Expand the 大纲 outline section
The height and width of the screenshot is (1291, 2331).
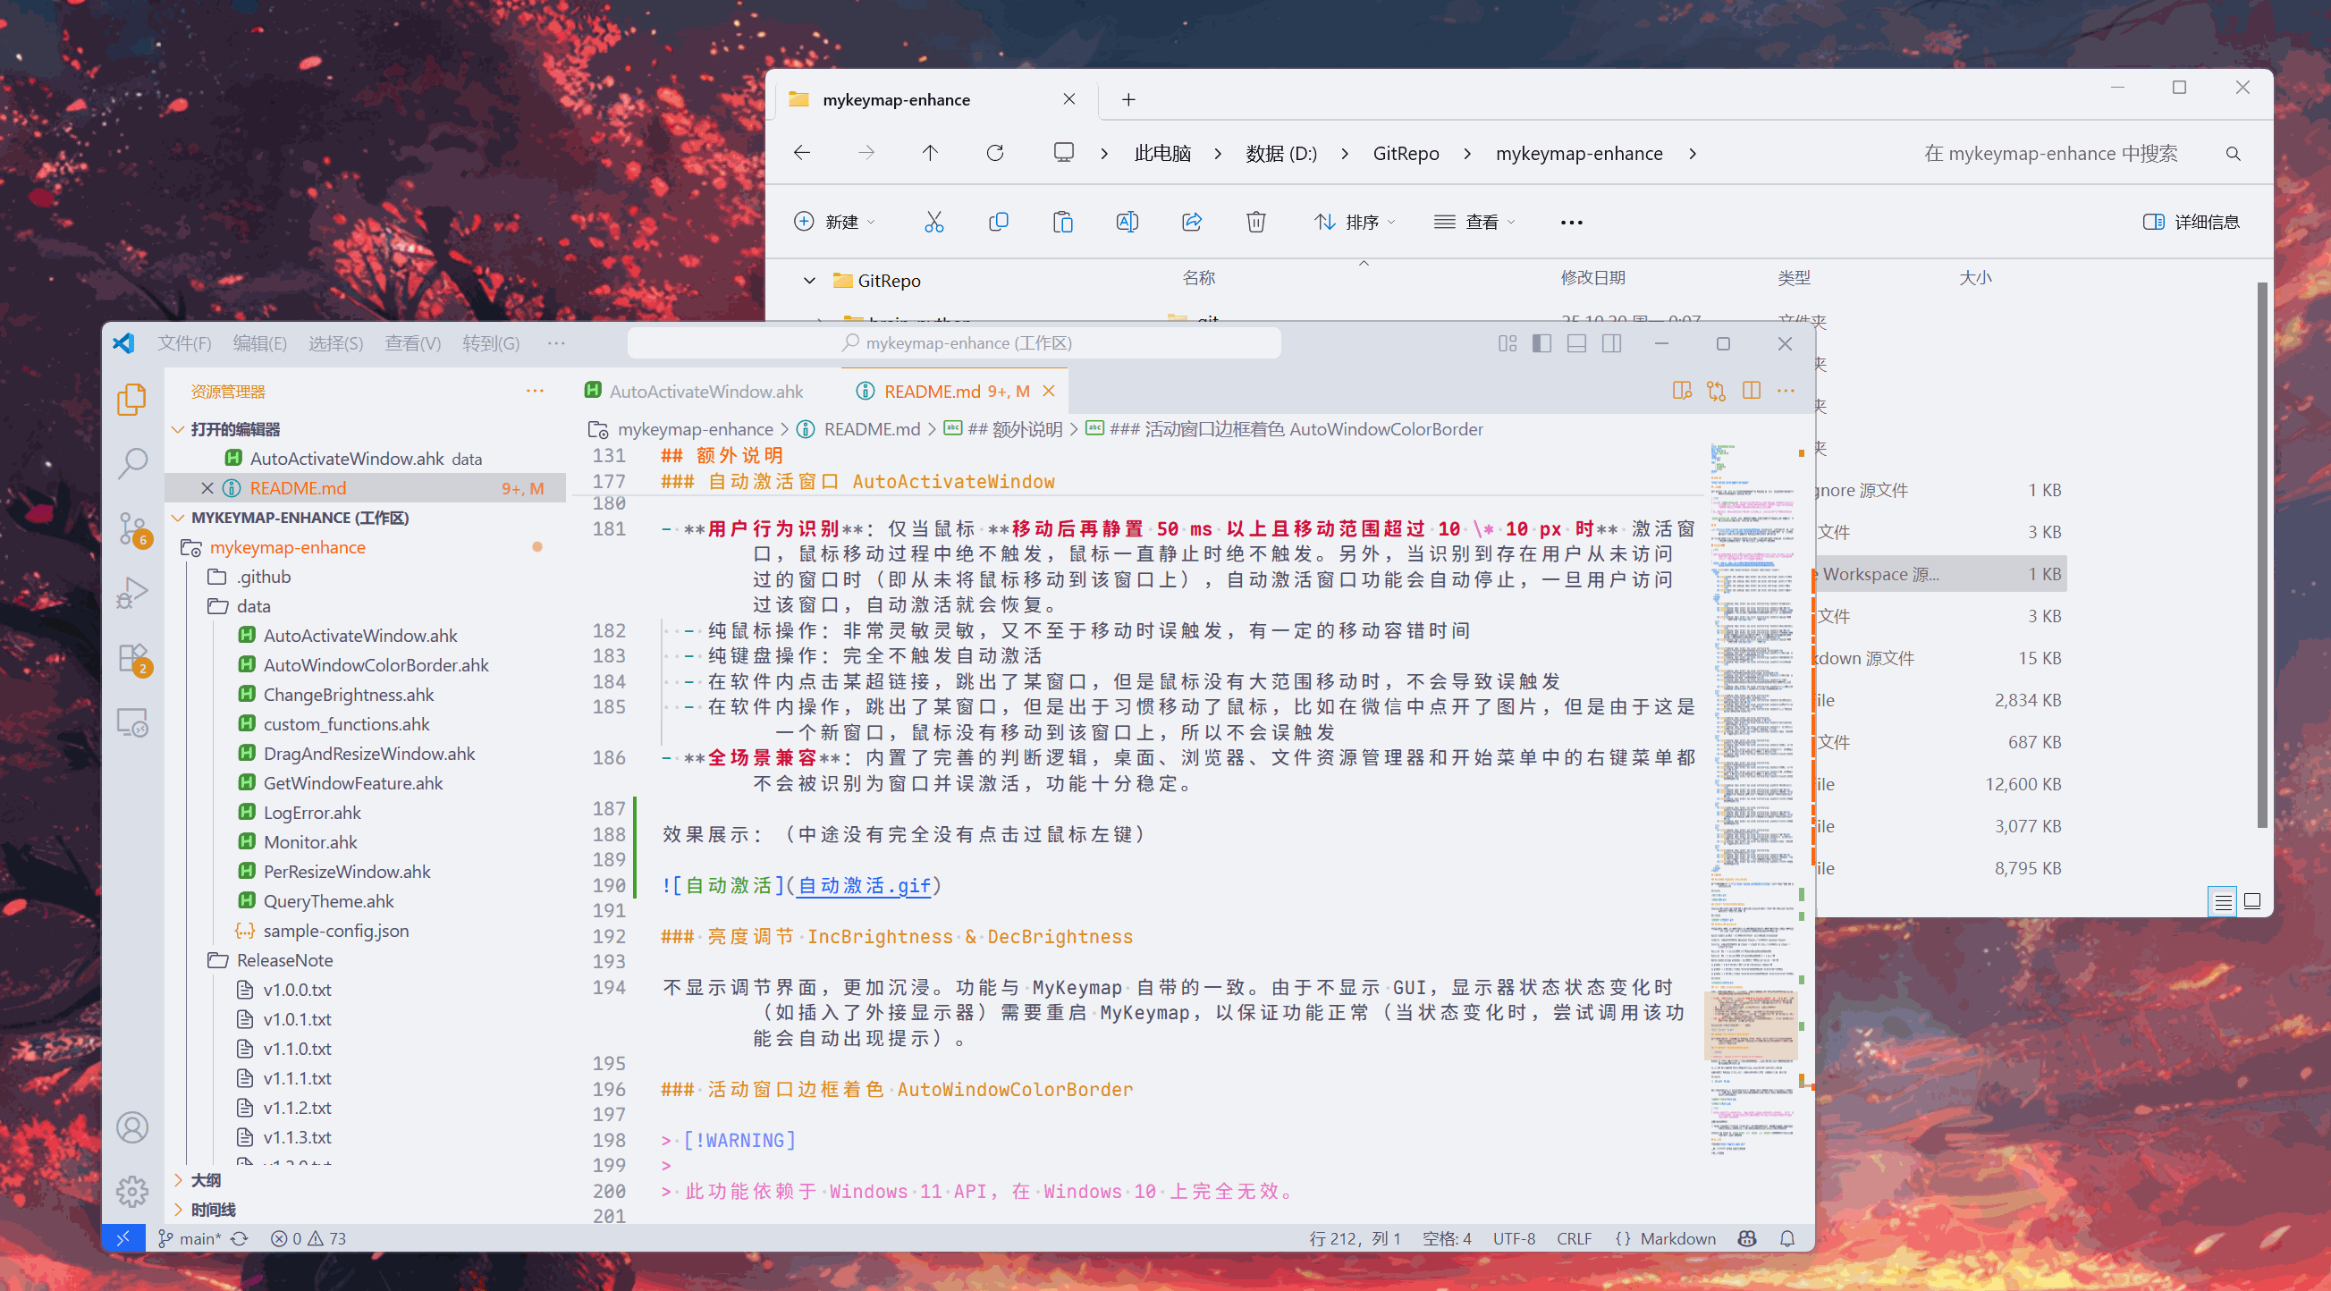pos(206,1180)
